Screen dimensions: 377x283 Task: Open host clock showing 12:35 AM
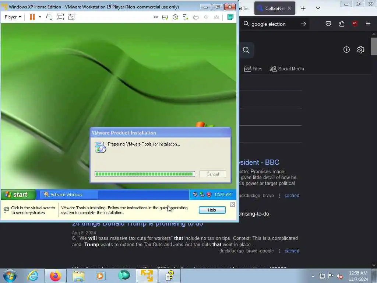358,276
